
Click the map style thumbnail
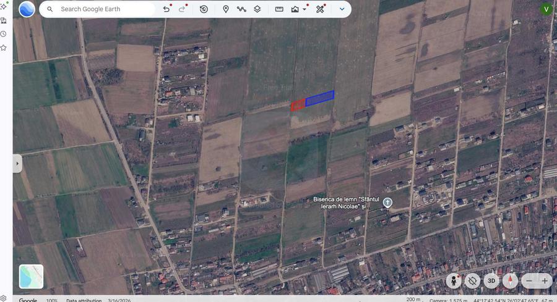click(x=32, y=277)
